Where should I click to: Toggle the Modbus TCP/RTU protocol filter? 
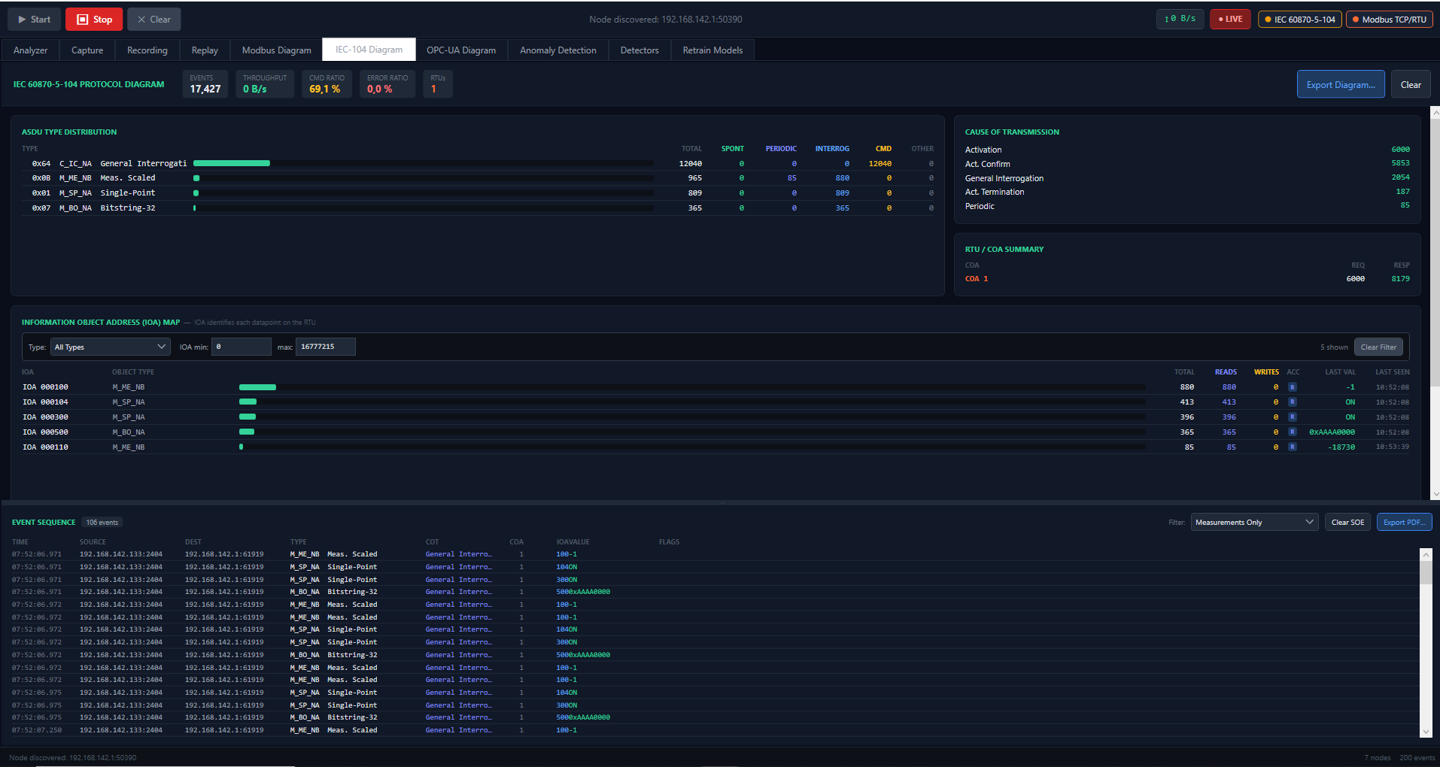click(x=1389, y=20)
